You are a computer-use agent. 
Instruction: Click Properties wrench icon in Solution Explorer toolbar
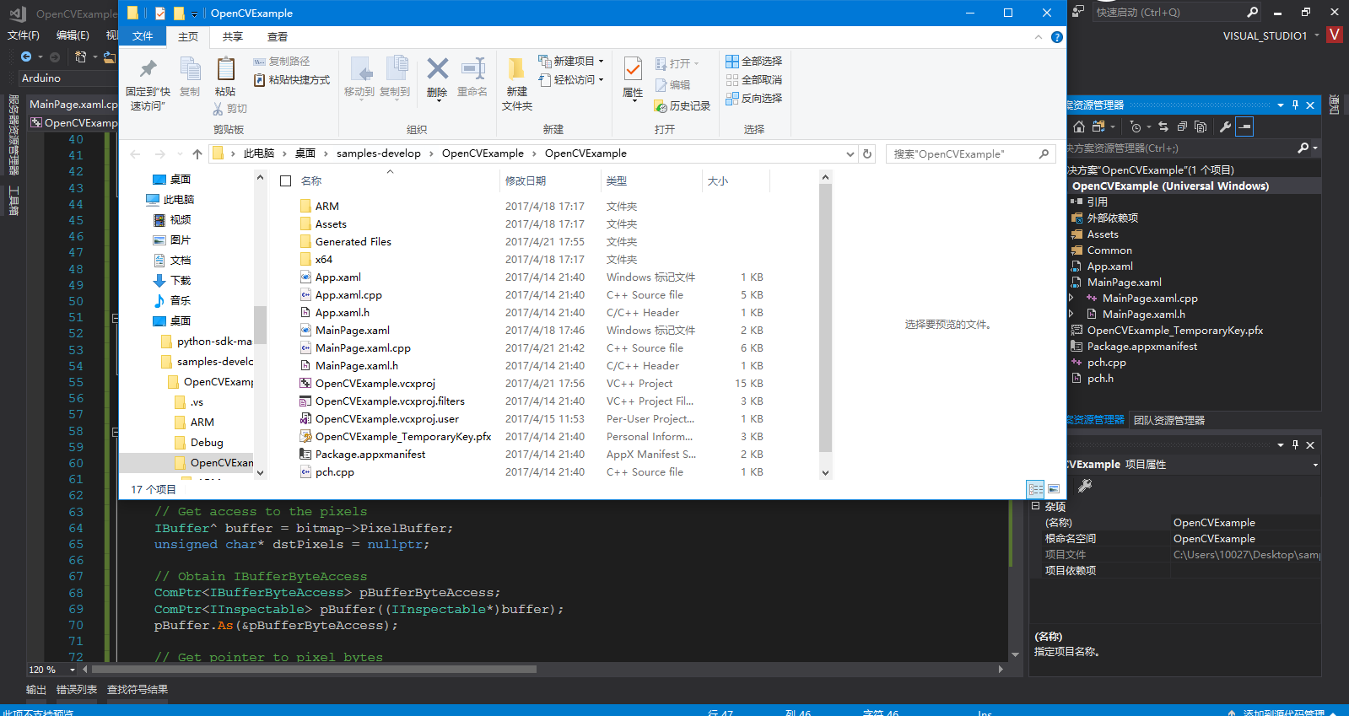coord(1225,127)
